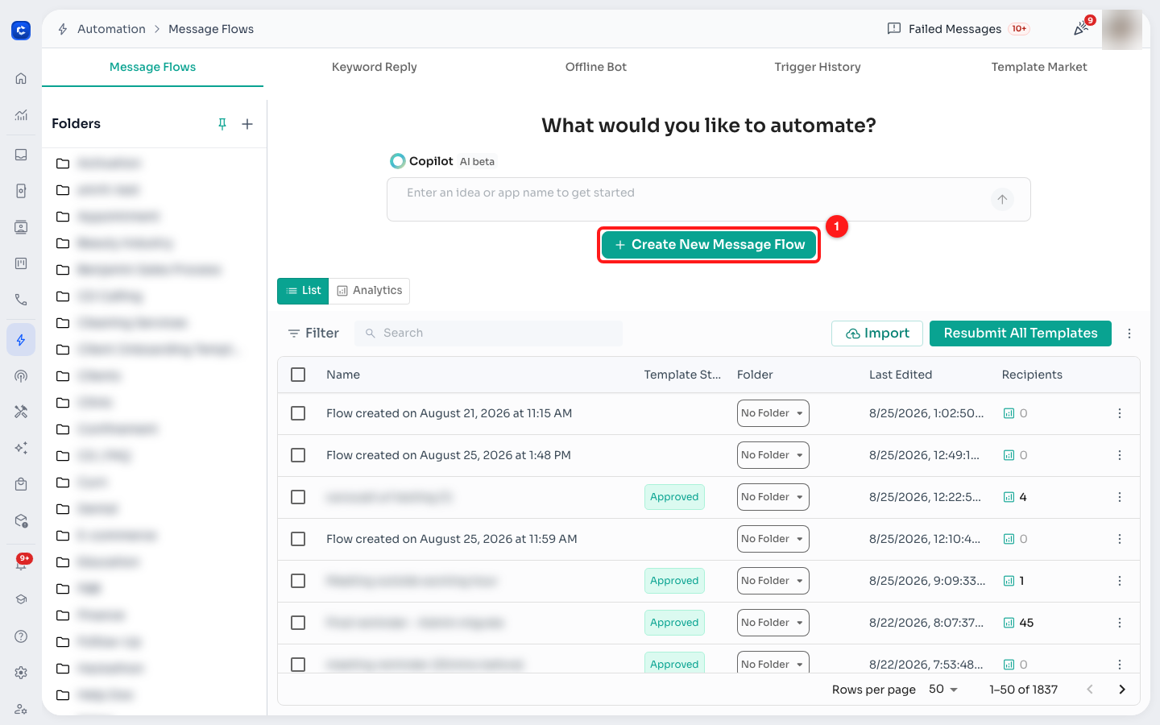Open No Folder dropdown for row edited 12:22
This screenshot has width=1160, height=725.
coord(773,497)
